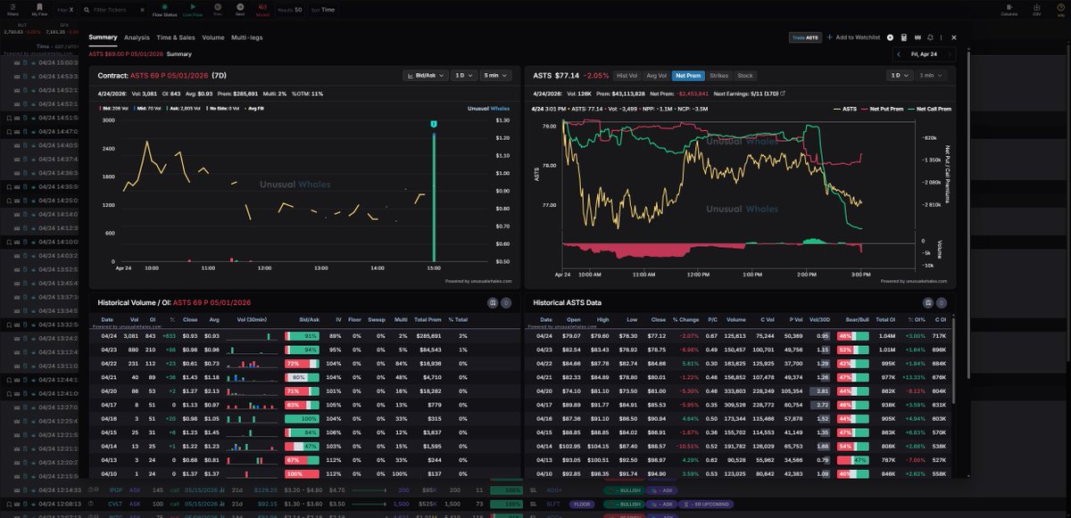Click the 100% bid/ask bar in 04/16 row
Screen dimensions: 1071x518
coord(303,417)
